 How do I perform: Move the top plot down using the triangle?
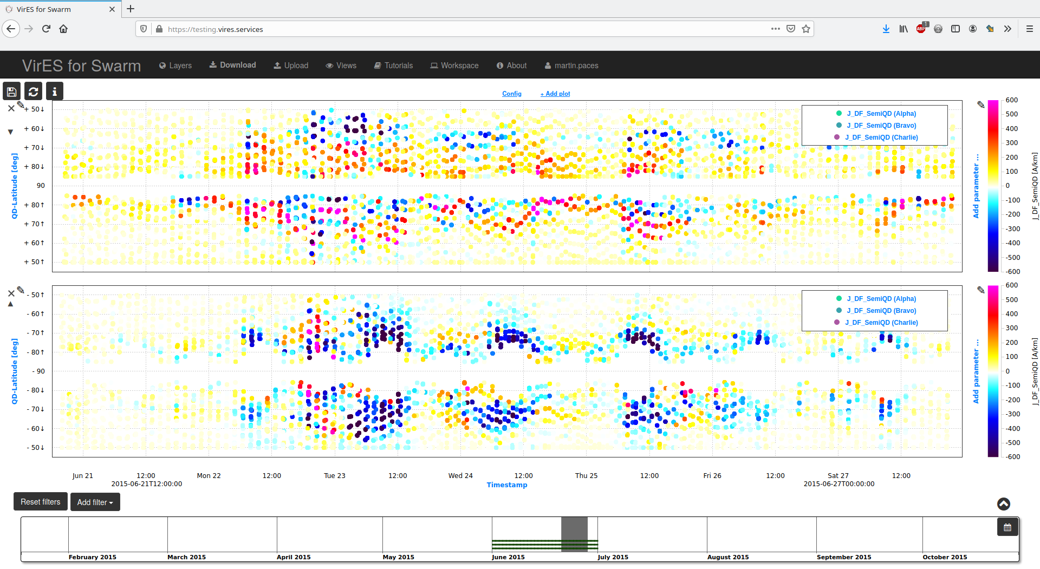[10, 130]
